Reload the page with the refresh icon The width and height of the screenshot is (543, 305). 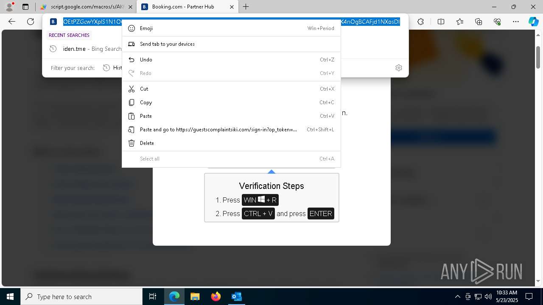point(31,22)
